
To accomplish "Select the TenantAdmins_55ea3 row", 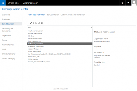I will pyautogui.click(x=60, y=57).
